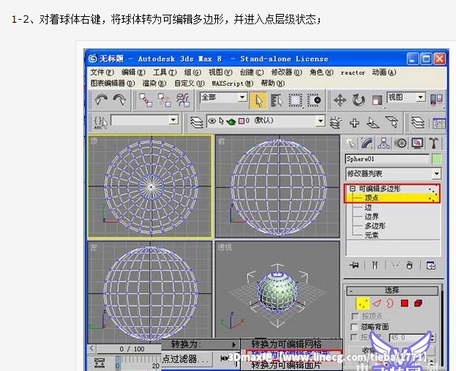Viewport: 456px width, 371px height.
Task: Collapse the 可编辑多边形 tree node
Action: point(353,188)
